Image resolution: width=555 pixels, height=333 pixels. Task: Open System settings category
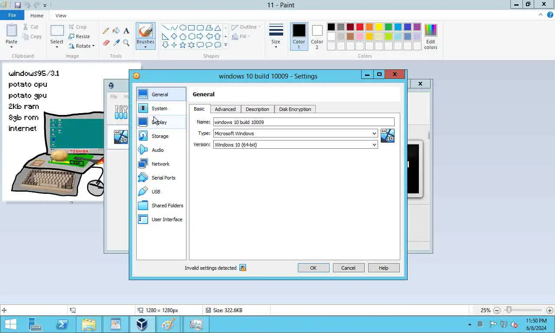click(161, 108)
